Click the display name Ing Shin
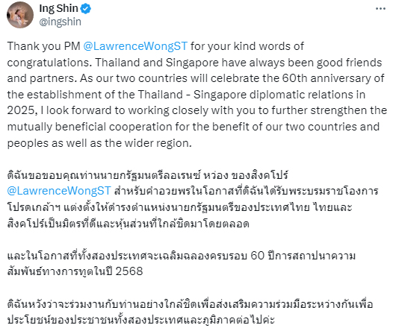Screen dimensions: 396x328 58,8
